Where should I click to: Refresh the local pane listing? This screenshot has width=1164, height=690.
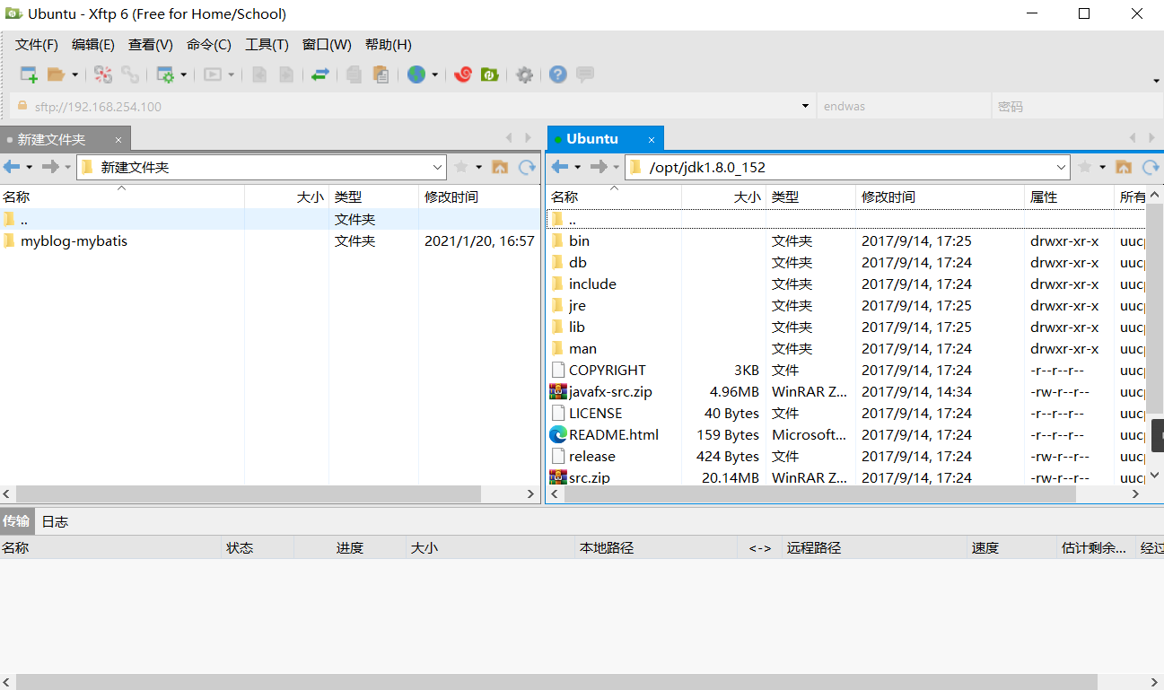tap(527, 167)
